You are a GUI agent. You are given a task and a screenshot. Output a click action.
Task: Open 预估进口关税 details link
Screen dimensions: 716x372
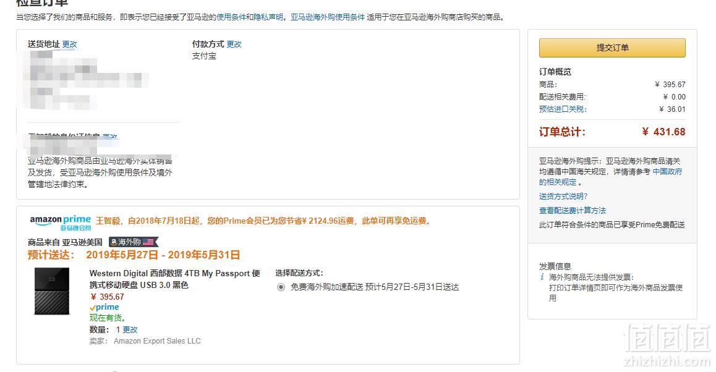[x=563, y=109]
